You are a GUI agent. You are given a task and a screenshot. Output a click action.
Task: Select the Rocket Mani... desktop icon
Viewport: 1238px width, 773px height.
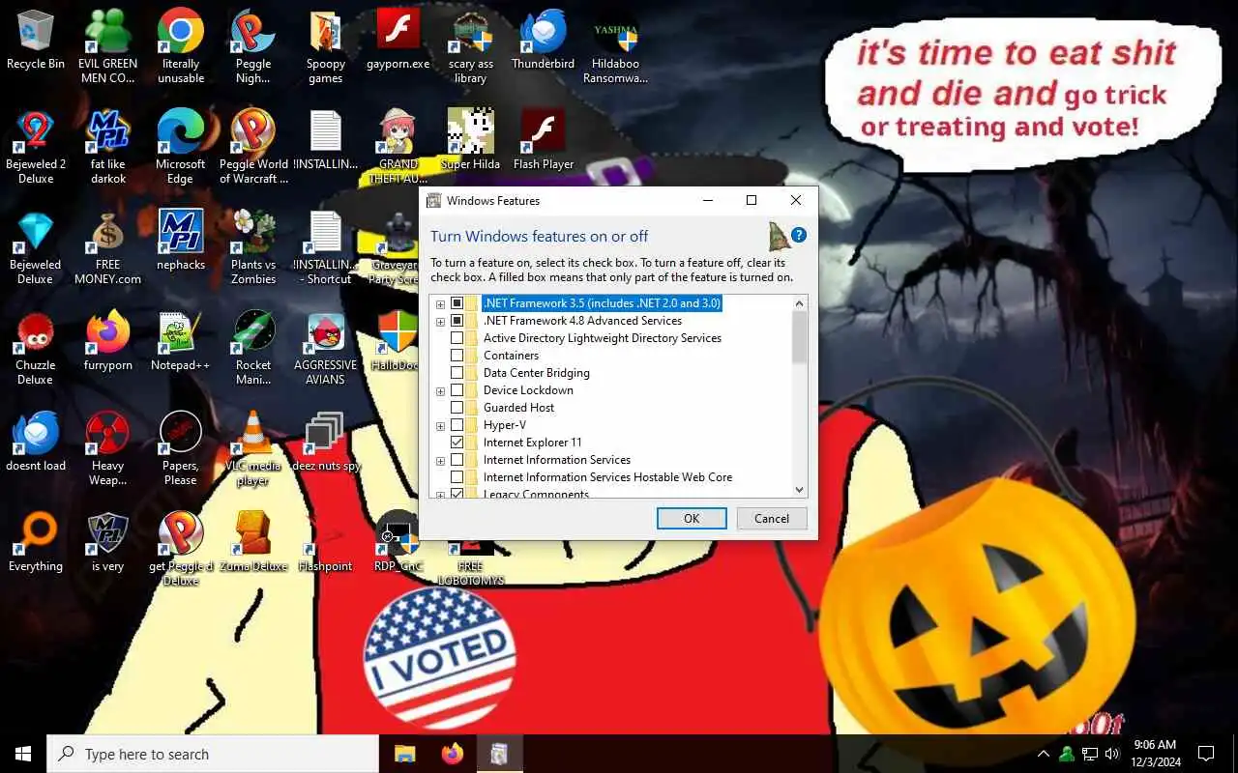click(252, 348)
